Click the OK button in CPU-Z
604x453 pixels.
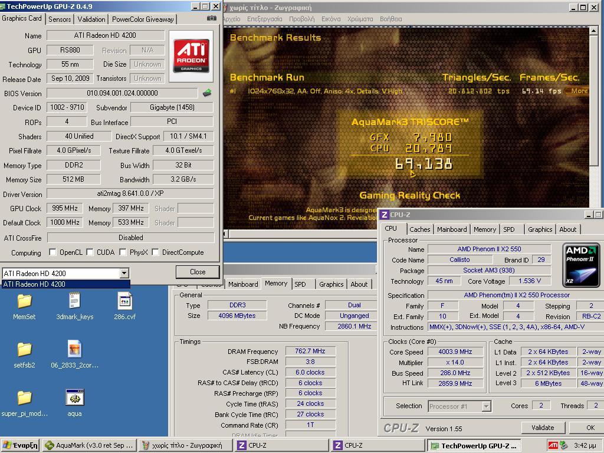tap(587, 428)
